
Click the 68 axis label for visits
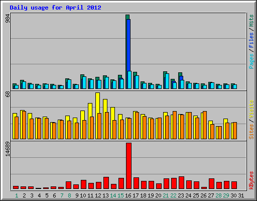pos(8,94)
